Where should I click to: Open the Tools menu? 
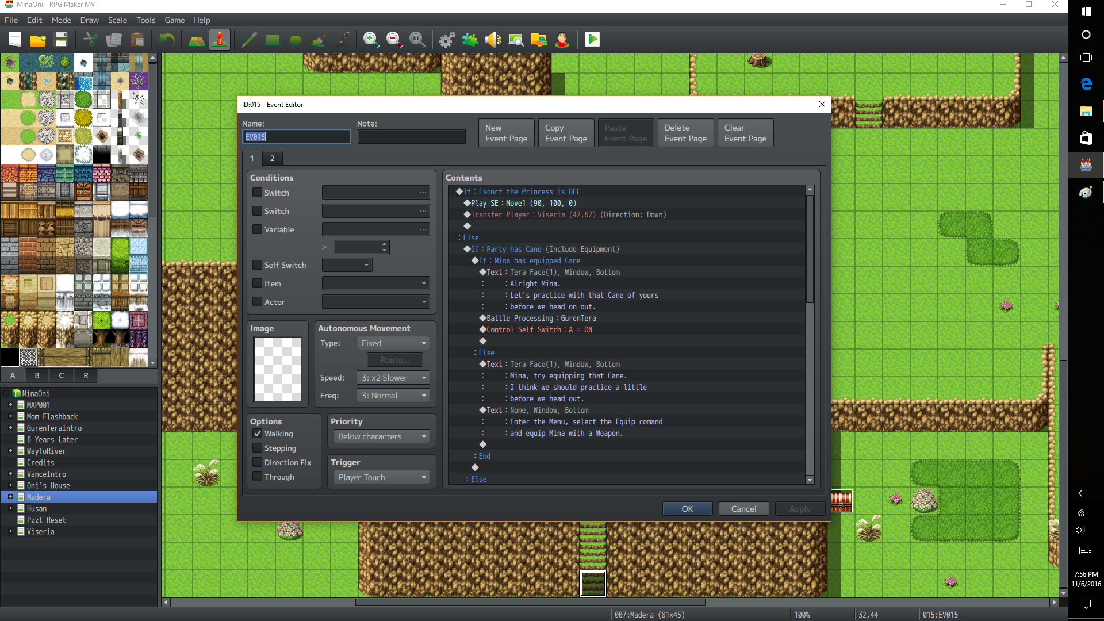point(145,20)
